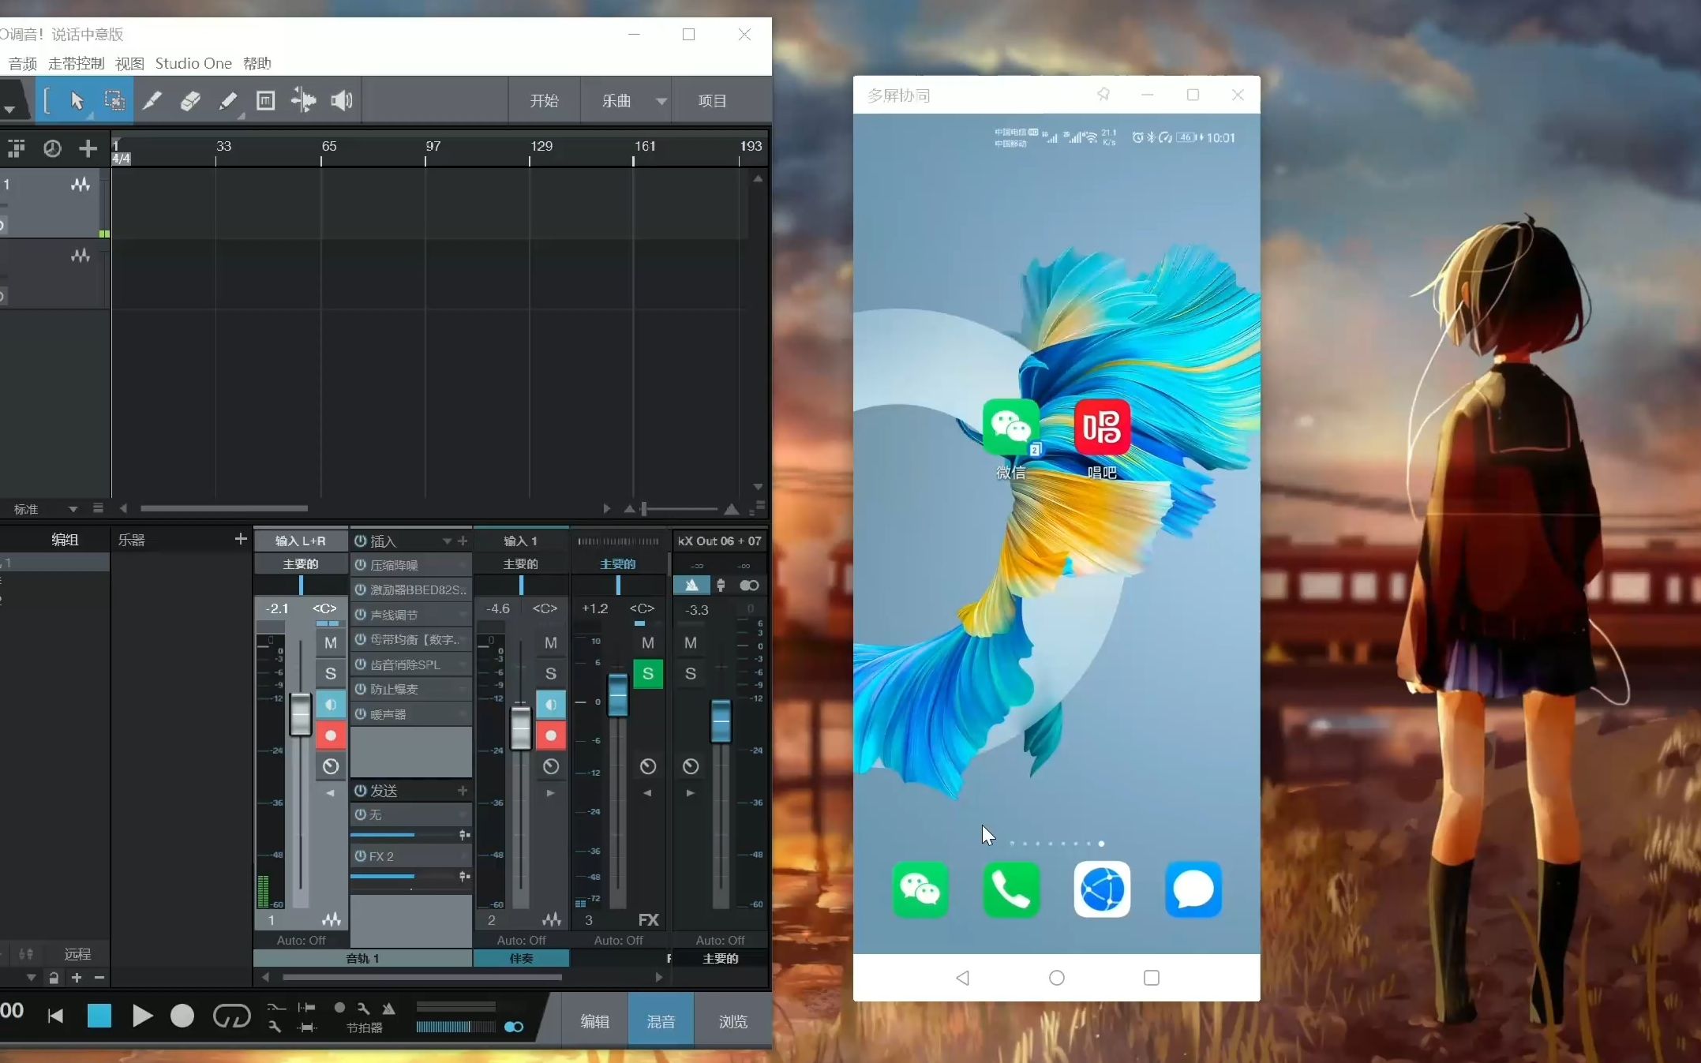This screenshot has height=1063, width=1701.
Task: Toggle power of 压缩降噪 insert
Action: click(x=361, y=565)
